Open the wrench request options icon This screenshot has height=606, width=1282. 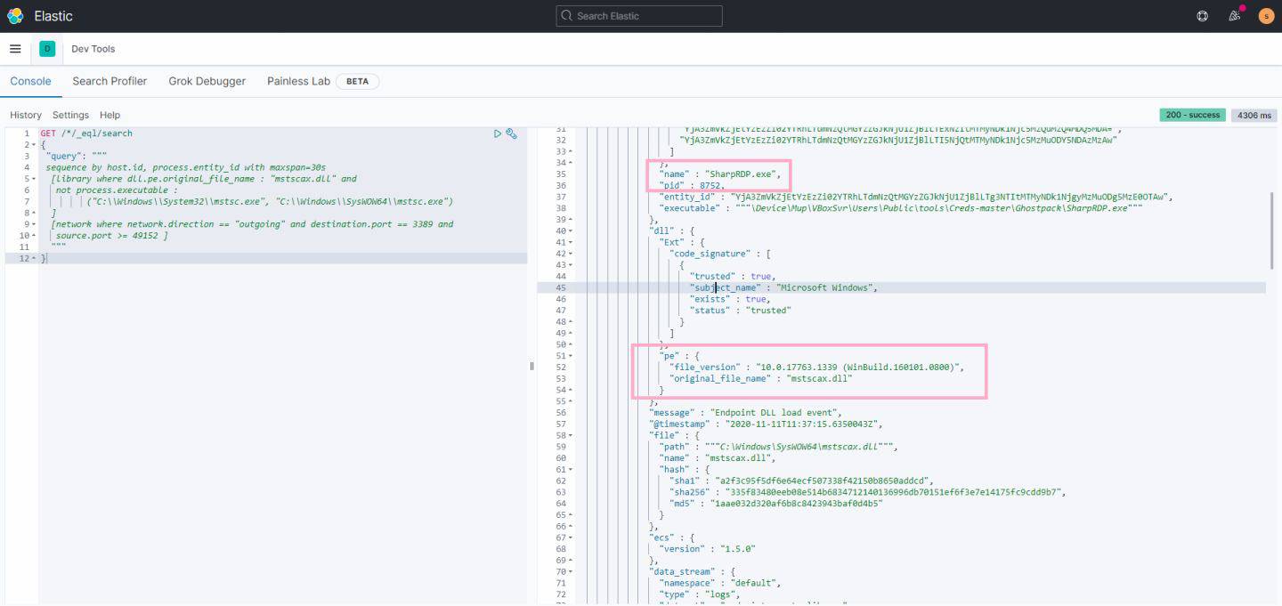click(512, 133)
